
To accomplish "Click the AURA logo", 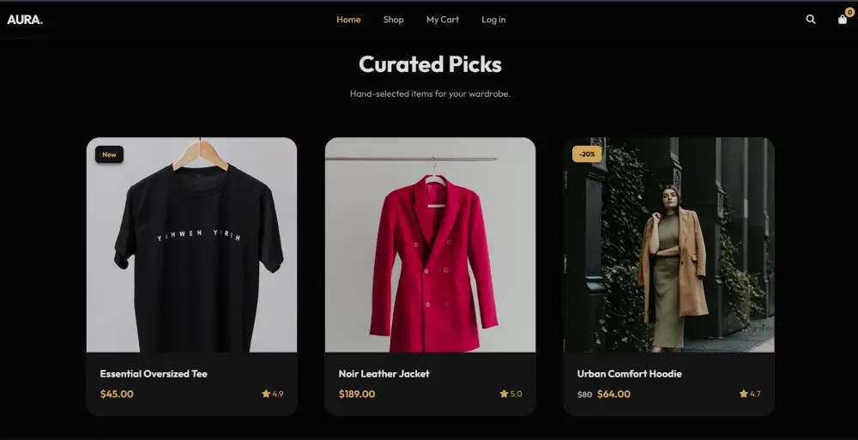I will [25, 20].
